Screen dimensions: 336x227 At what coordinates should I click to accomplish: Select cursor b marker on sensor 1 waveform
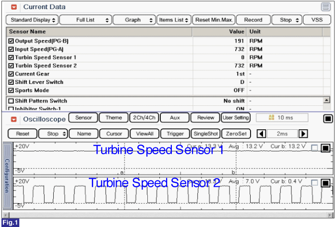(x=233, y=172)
